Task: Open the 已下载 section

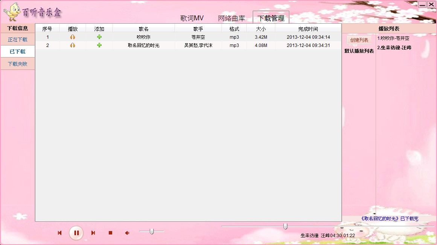Action: pyautogui.click(x=18, y=51)
